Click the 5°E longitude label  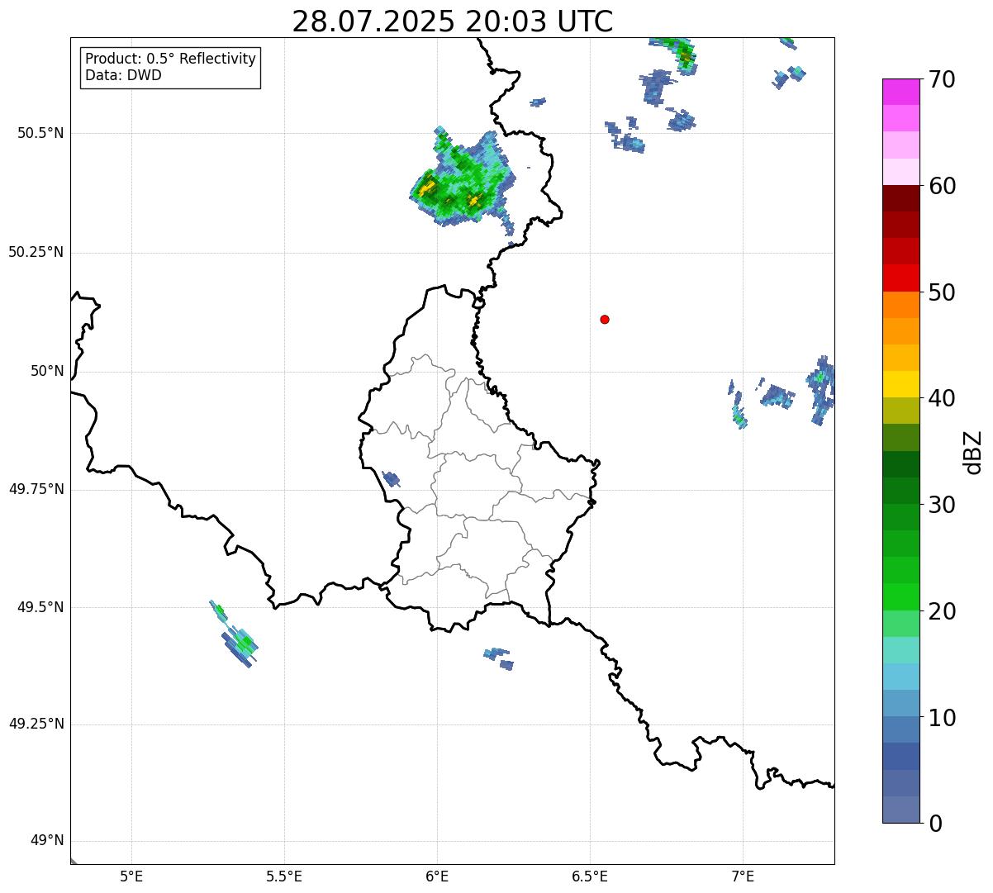click(x=131, y=876)
